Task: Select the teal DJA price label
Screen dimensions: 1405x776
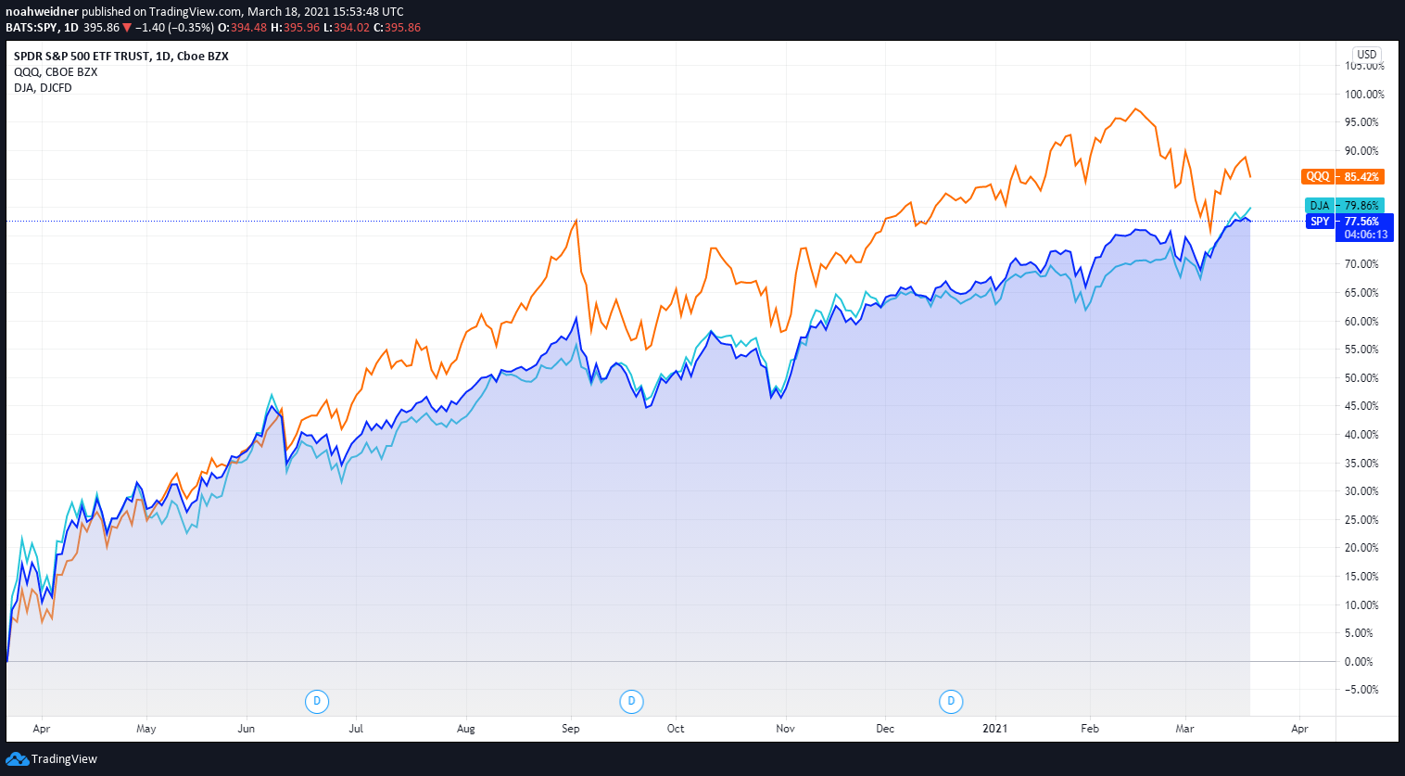Action: [1344, 206]
